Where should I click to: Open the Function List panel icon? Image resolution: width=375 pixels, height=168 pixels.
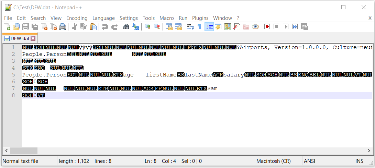pyautogui.click(x=237, y=27)
